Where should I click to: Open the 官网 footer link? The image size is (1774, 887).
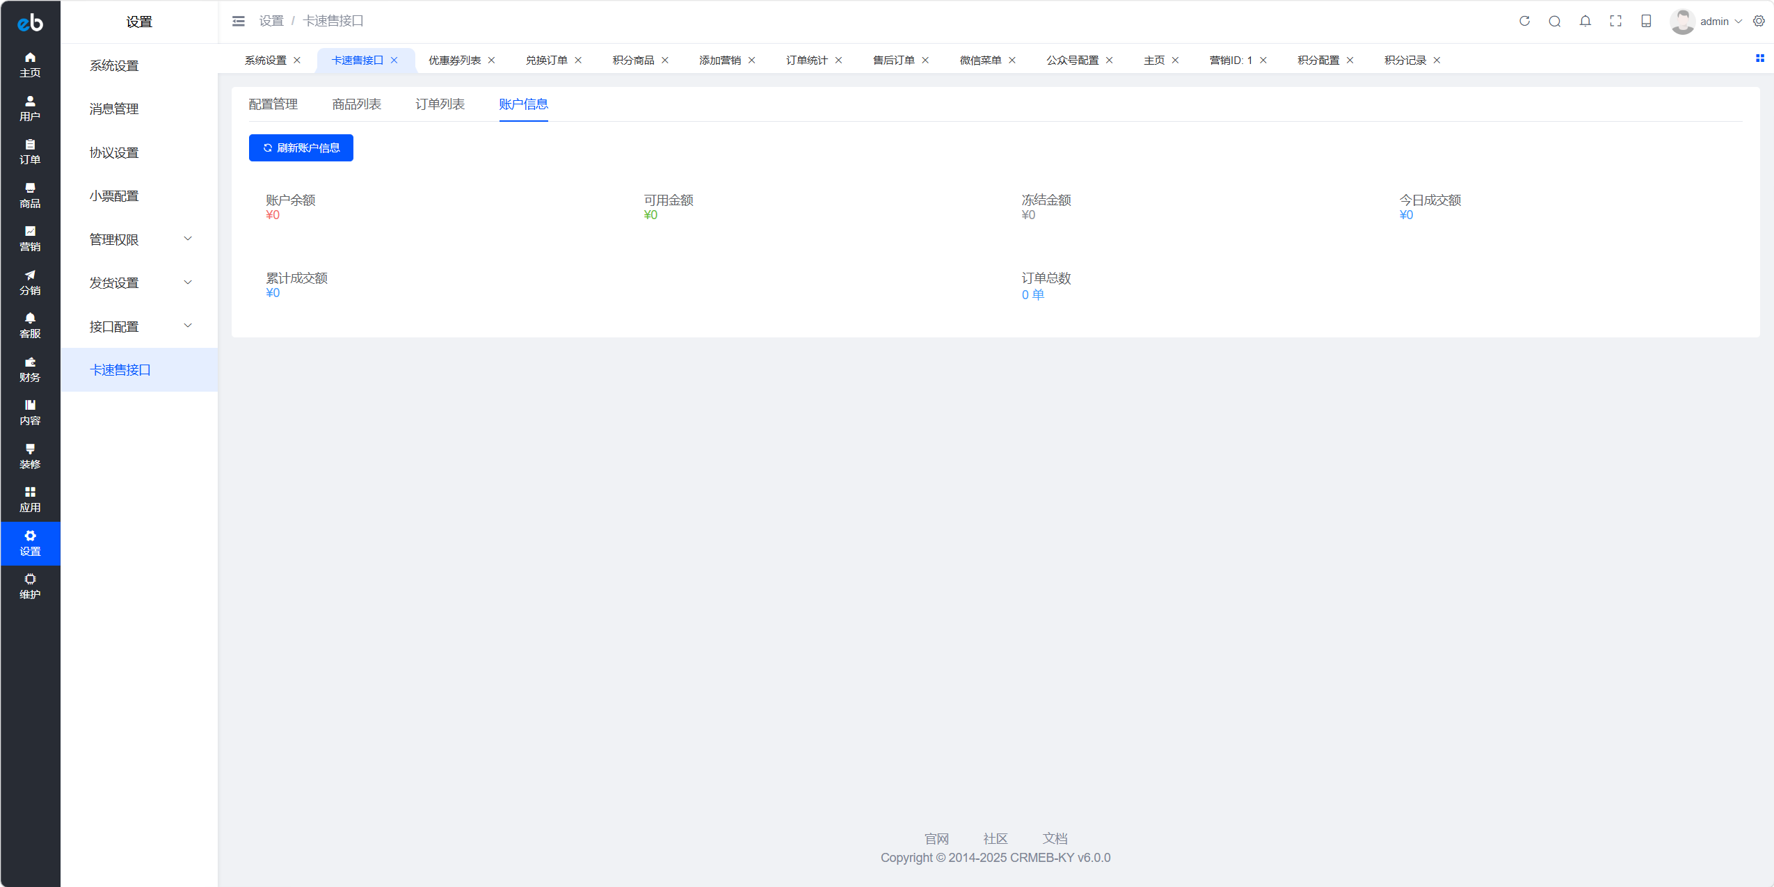coord(936,839)
